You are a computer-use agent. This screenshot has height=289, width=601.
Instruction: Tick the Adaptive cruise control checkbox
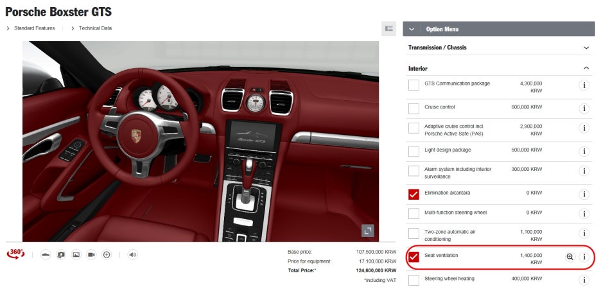click(x=414, y=128)
